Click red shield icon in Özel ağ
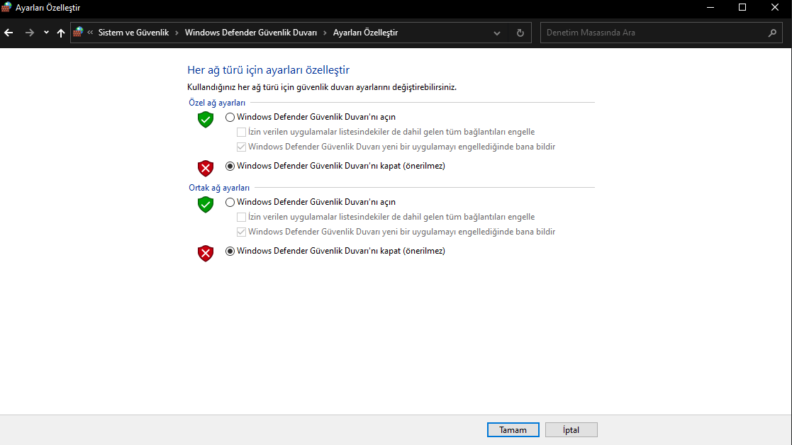 pyautogui.click(x=206, y=168)
